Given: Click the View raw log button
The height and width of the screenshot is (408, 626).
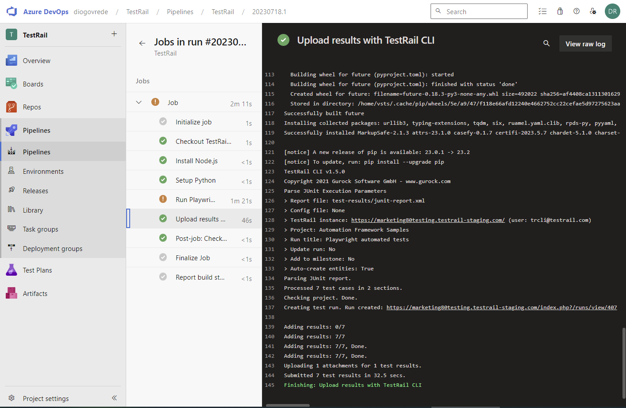Looking at the screenshot, I should coord(585,44).
